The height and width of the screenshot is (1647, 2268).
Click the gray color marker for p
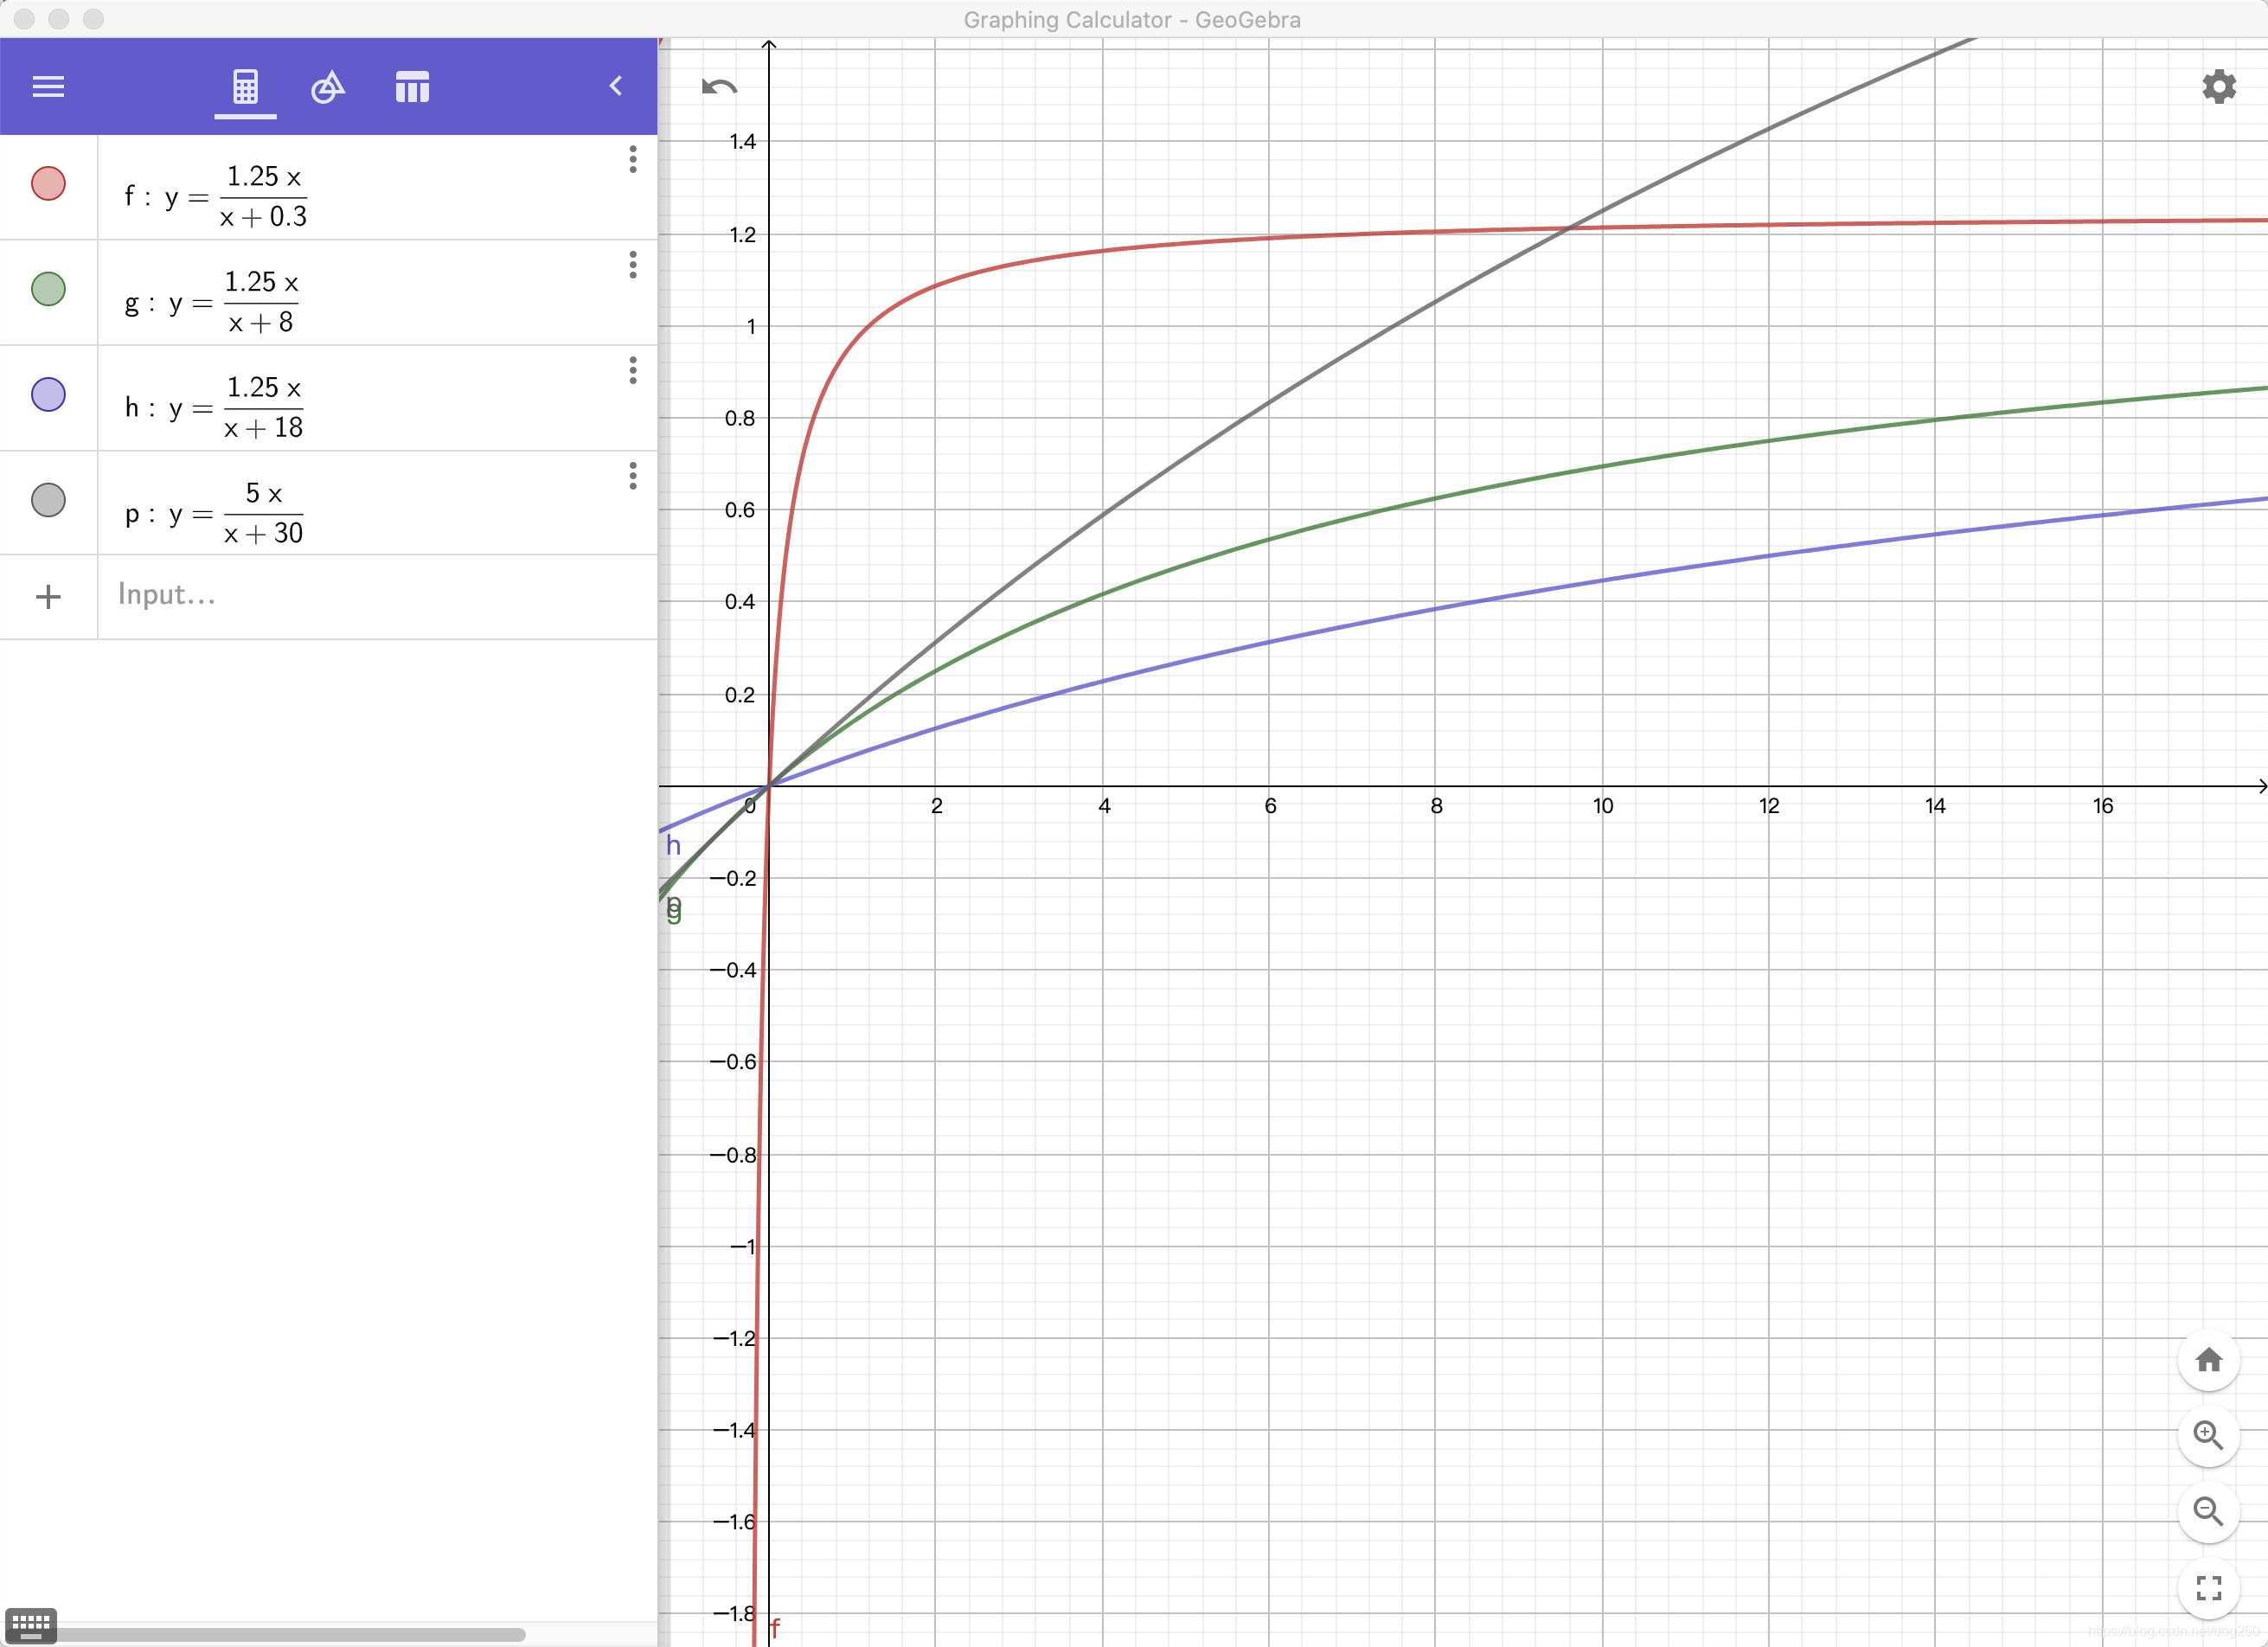tap(48, 500)
